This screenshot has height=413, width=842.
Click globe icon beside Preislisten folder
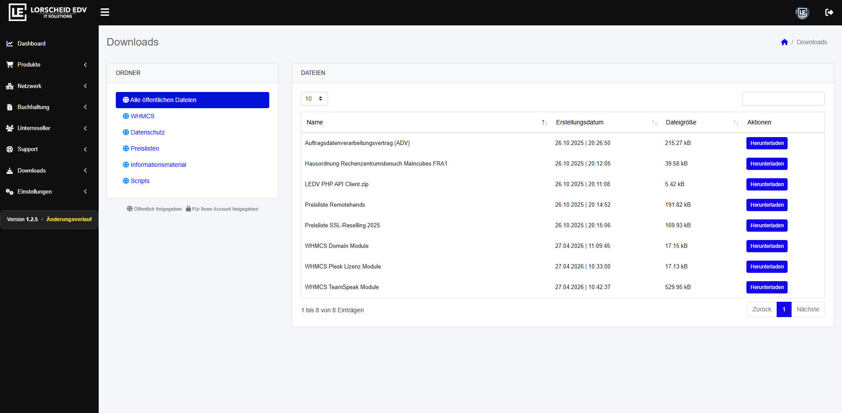click(126, 148)
